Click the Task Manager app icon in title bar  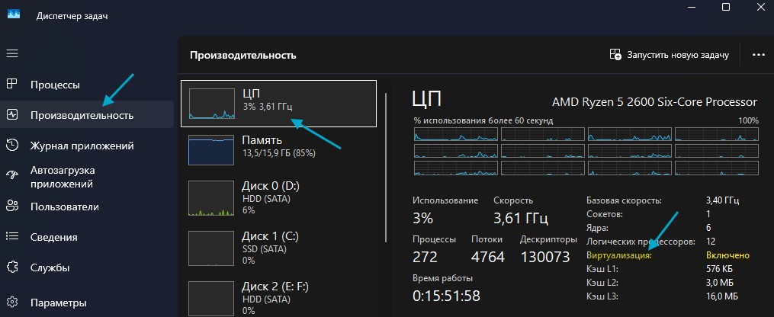(13, 14)
